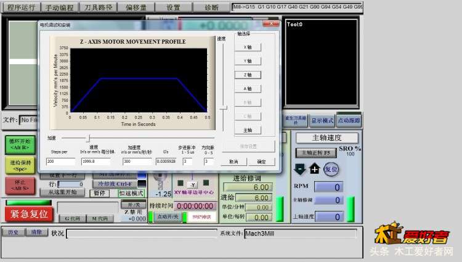Screen dimensions: 462x262
Task: Adjust the vertical 速度 velocity slider
Action: click(224, 108)
